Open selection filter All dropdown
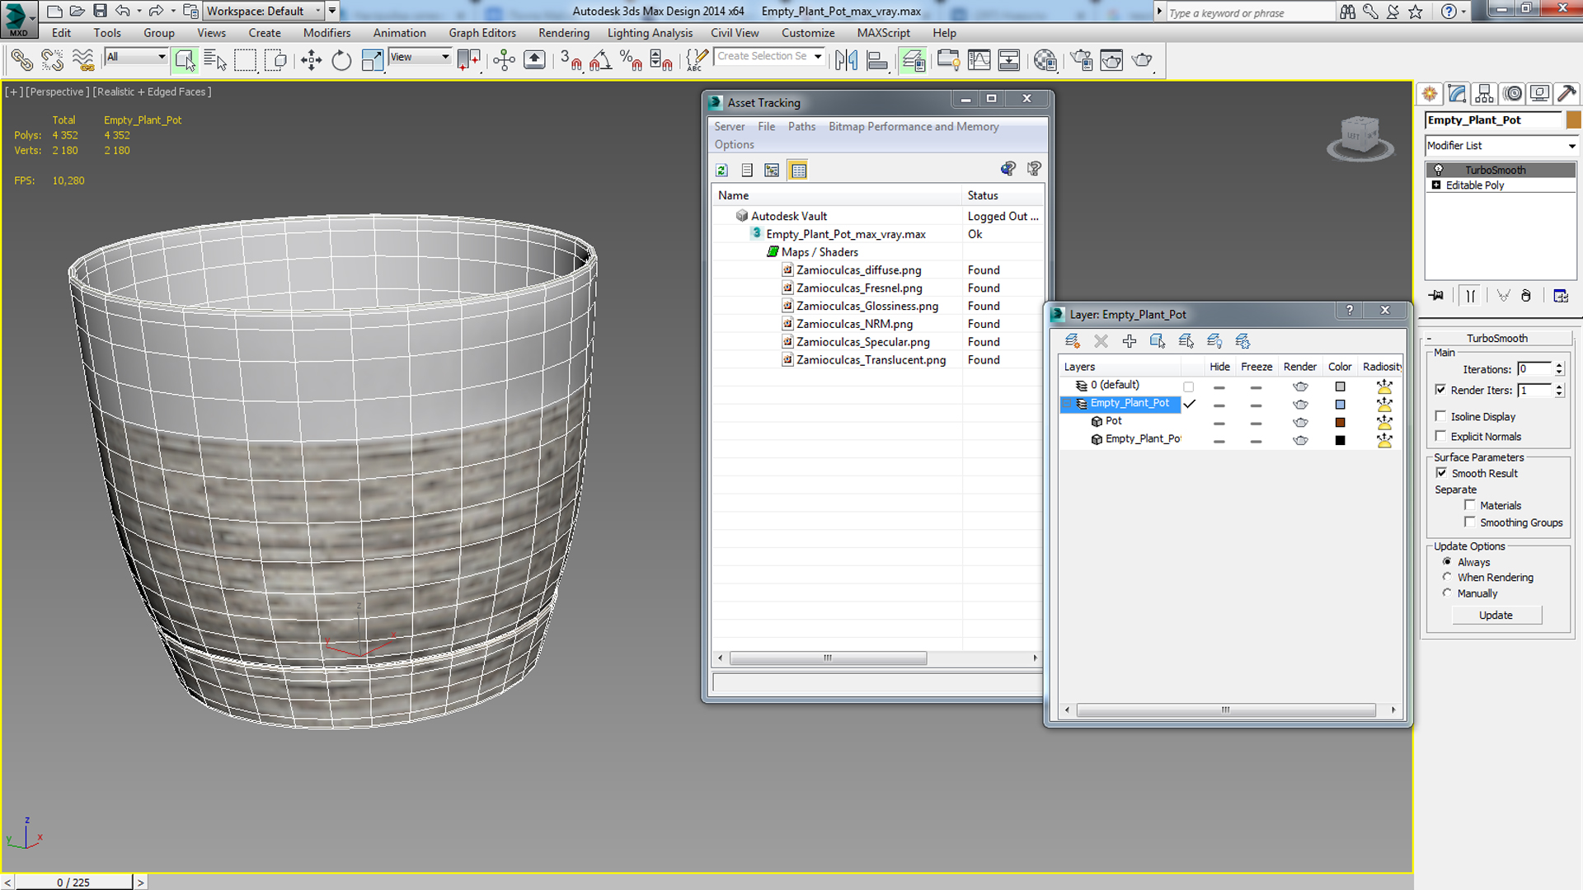The width and height of the screenshot is (1583, 890). point(136,57)
